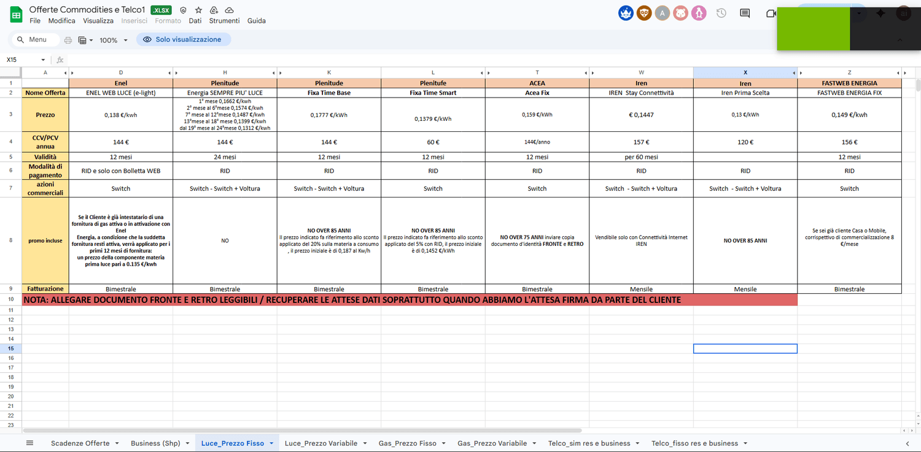The height and width of the screenshot is (452, 921).
Task: Click the pink penguin collaborator avatar
Action: point(698,13)
